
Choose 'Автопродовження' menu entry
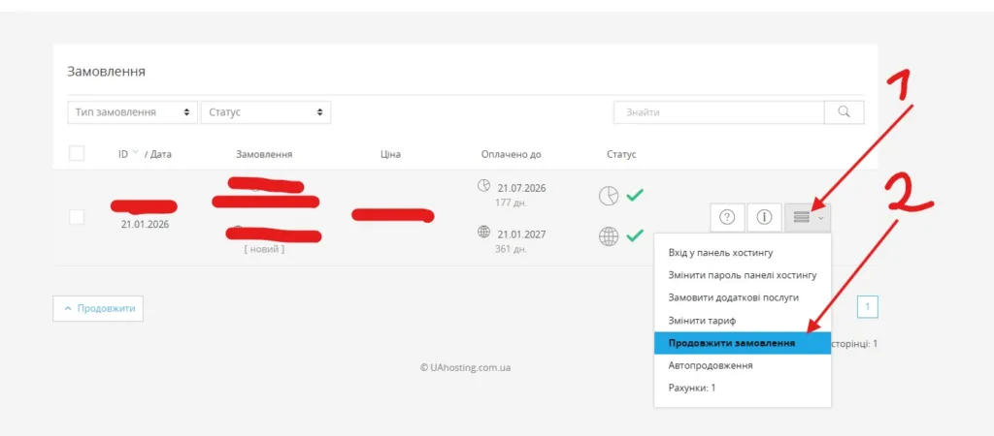[x=710, y=365]
